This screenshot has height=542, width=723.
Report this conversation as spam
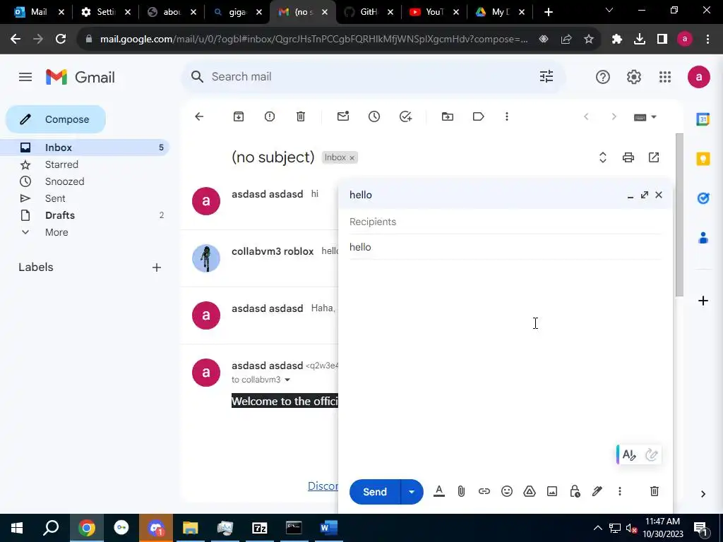[270, 116]
